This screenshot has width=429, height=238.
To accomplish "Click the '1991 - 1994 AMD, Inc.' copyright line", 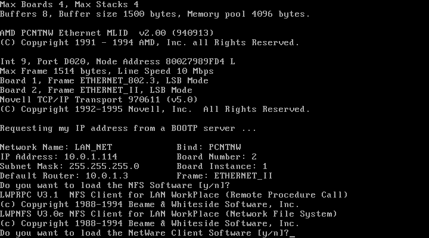I will coord(150,43).
